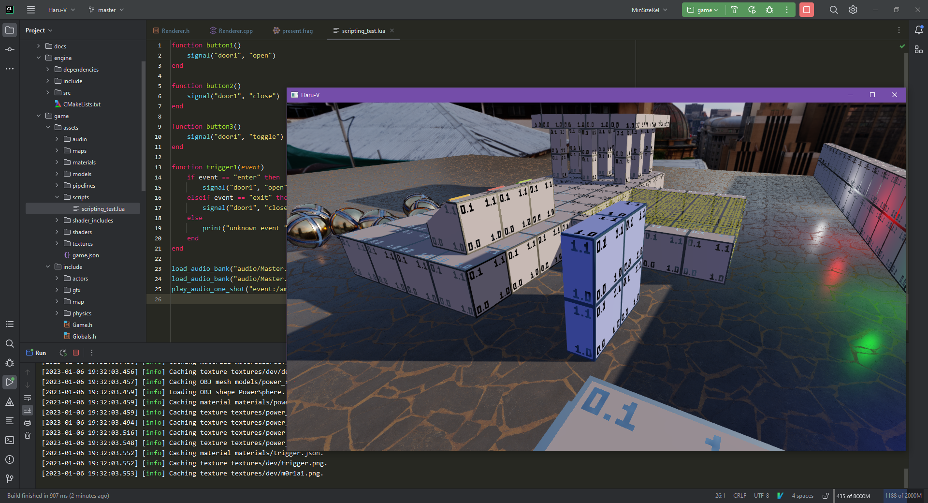Open the master branch dropdown
928x503 pixels.
point(106,10)
